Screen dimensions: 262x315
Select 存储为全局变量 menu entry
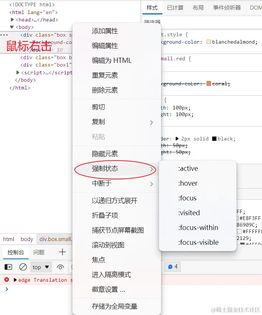(x=115, y=306)
